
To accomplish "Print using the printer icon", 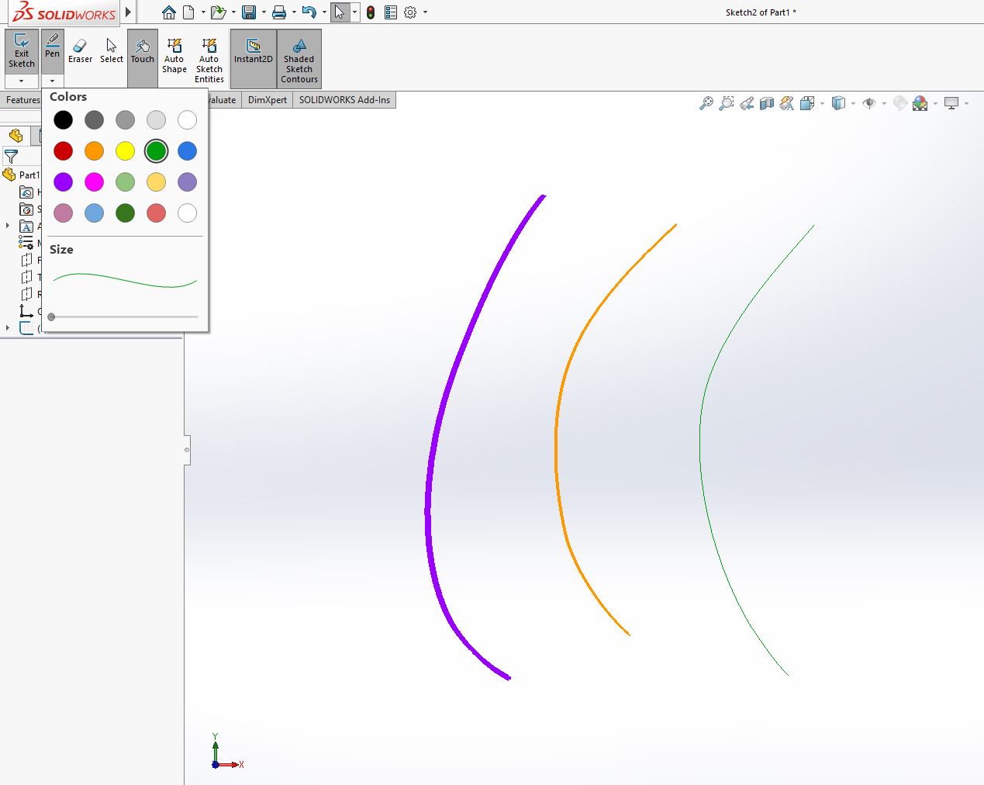I will click(279, 12).
